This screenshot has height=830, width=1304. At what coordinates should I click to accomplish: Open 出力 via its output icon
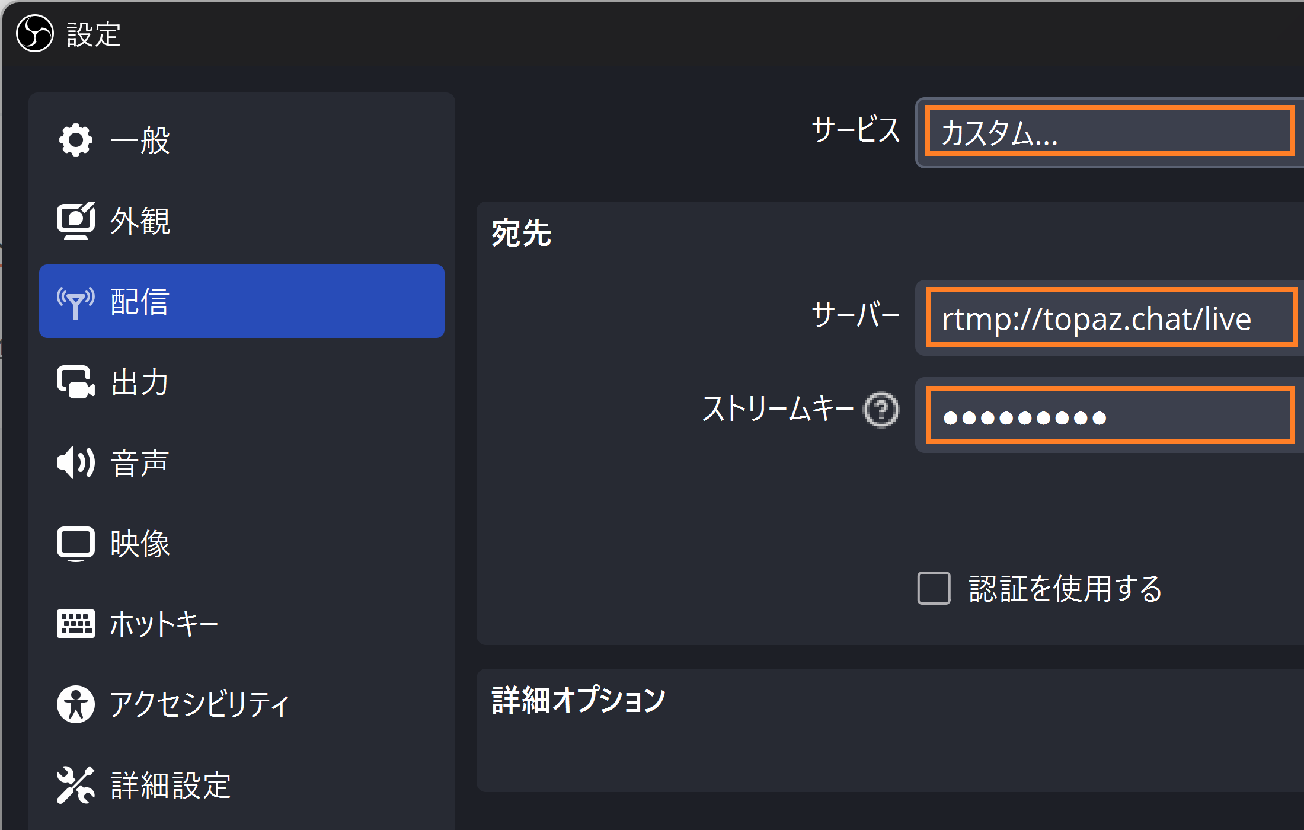point(76,382)
